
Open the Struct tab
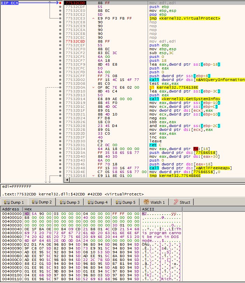point(181,202)
